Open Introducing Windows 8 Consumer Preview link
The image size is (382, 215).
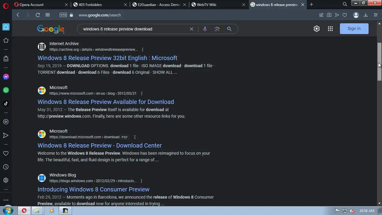(x=93, y=189)
